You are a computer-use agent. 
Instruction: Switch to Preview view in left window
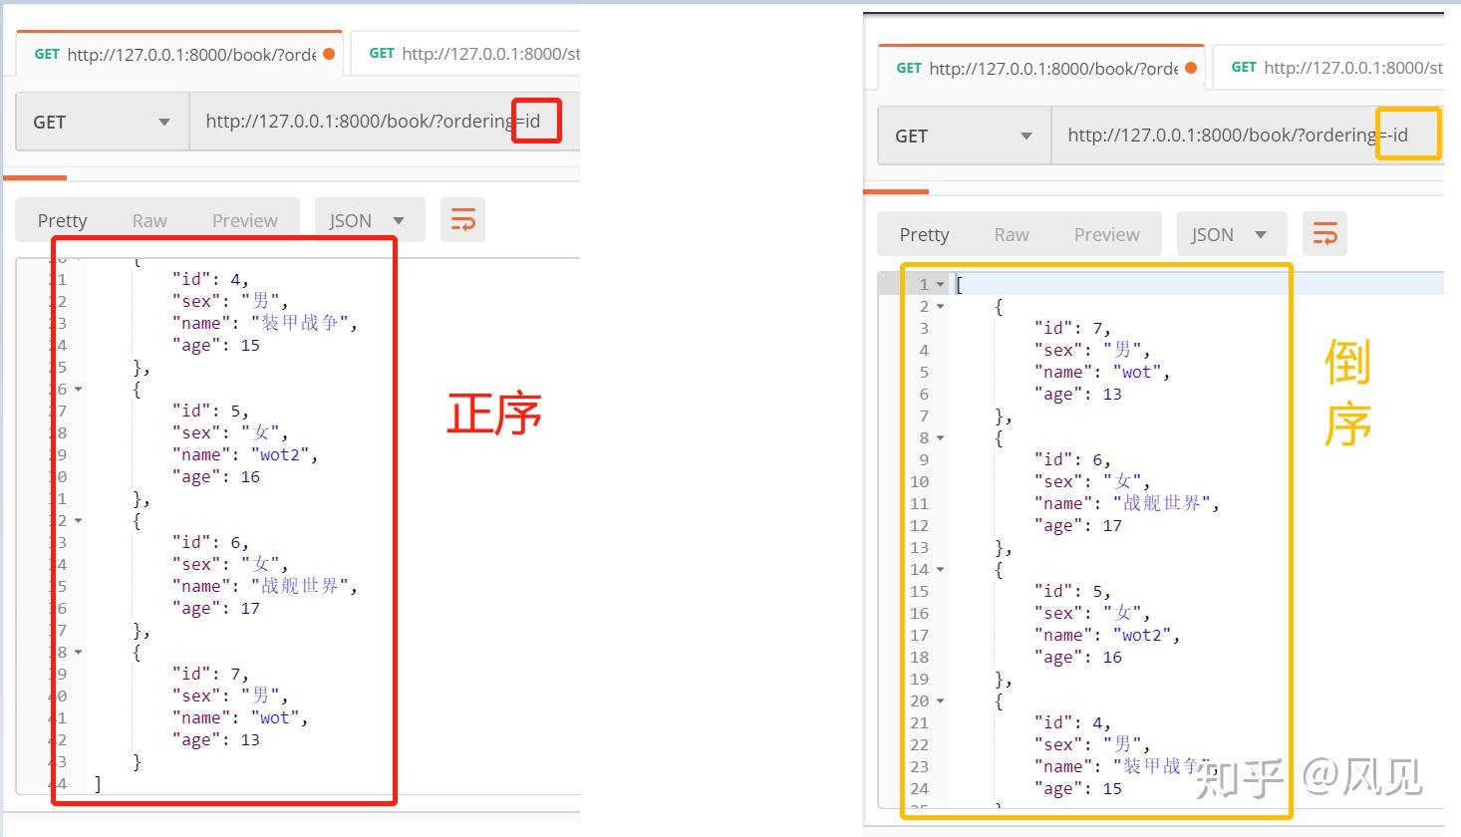pos(245,220)
